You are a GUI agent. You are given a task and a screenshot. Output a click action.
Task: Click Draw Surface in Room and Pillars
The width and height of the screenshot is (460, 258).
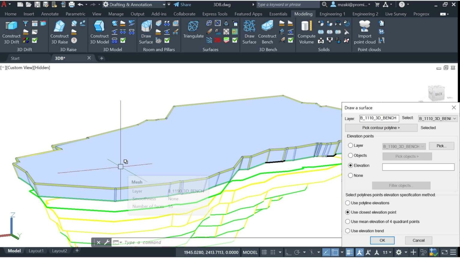146,32
